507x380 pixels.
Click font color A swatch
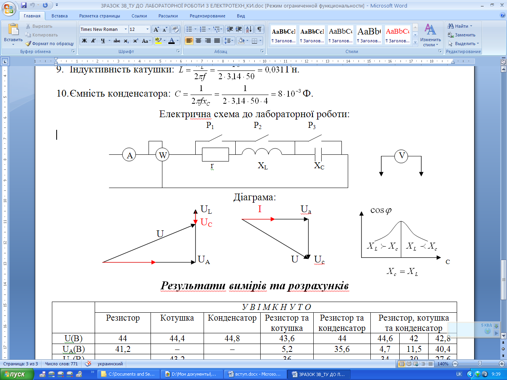pyautogui.click(x=172, y=40)
